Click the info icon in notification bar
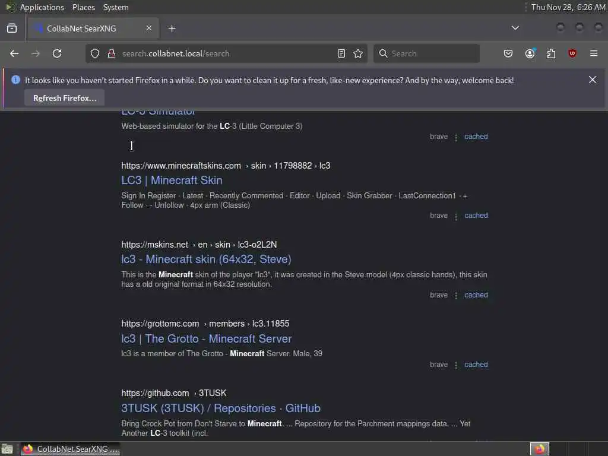Viewport: 608px width, 456px height. [15, 80]
